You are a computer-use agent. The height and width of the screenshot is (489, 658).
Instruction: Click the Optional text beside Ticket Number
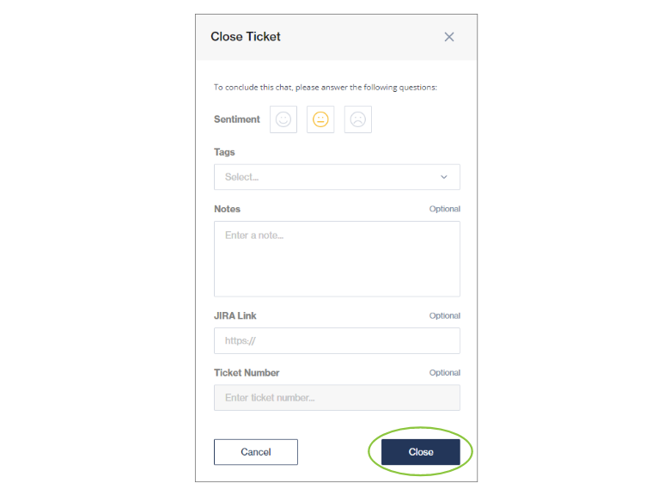[x=445, y=373]
